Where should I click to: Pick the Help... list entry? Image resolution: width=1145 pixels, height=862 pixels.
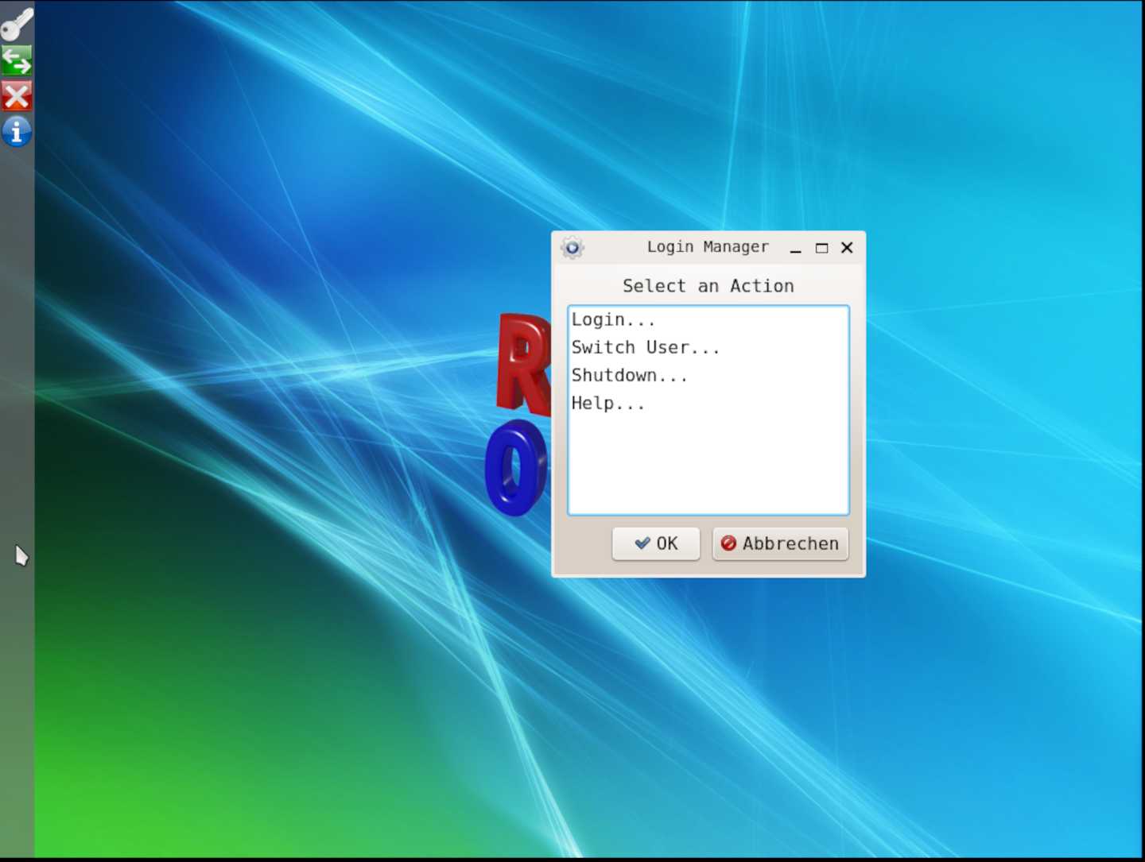pyautogui.click(x=607, y=404)
